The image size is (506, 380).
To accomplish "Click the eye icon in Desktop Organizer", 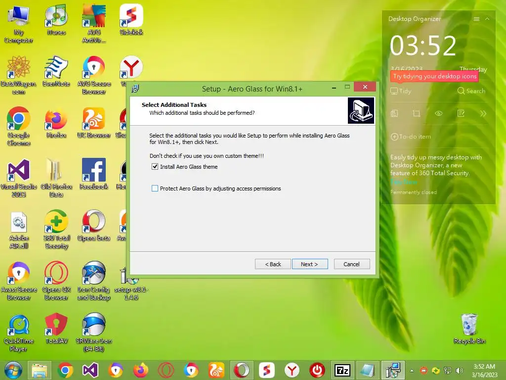I will [x=439, y=113].
